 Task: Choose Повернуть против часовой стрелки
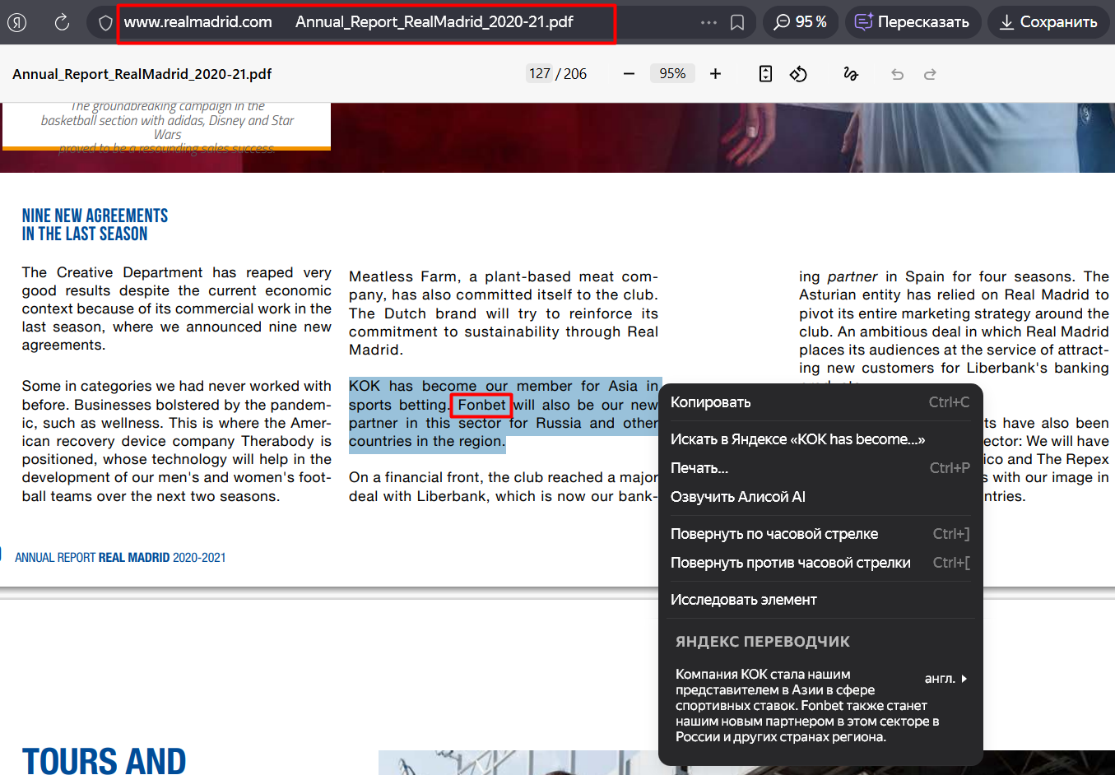point(820,563)
